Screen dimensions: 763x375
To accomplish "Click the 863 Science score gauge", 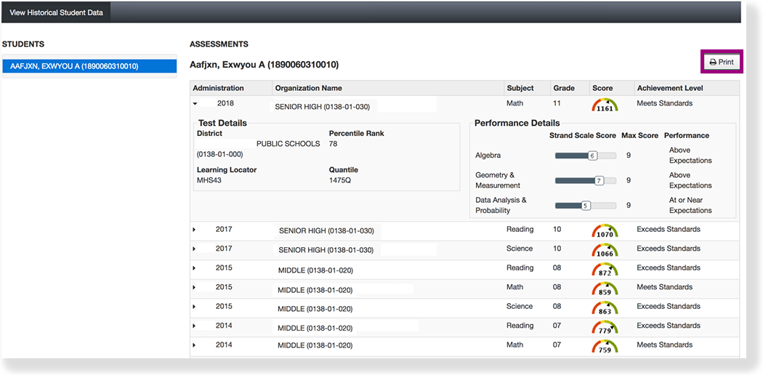I will coord(604,309).
